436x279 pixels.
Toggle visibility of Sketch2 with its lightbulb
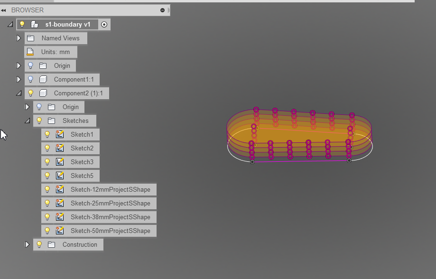point(47,148)
